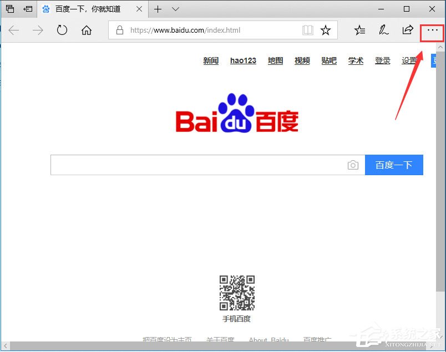The image size is (446, 352).
Task: Select 新闻 in the Baidu navigation
Action: 211,60
